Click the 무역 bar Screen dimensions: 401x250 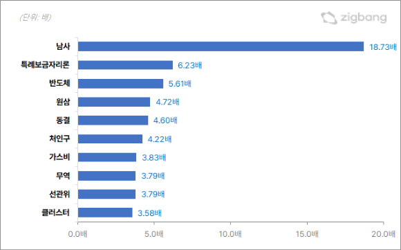(x=106, y=176)
